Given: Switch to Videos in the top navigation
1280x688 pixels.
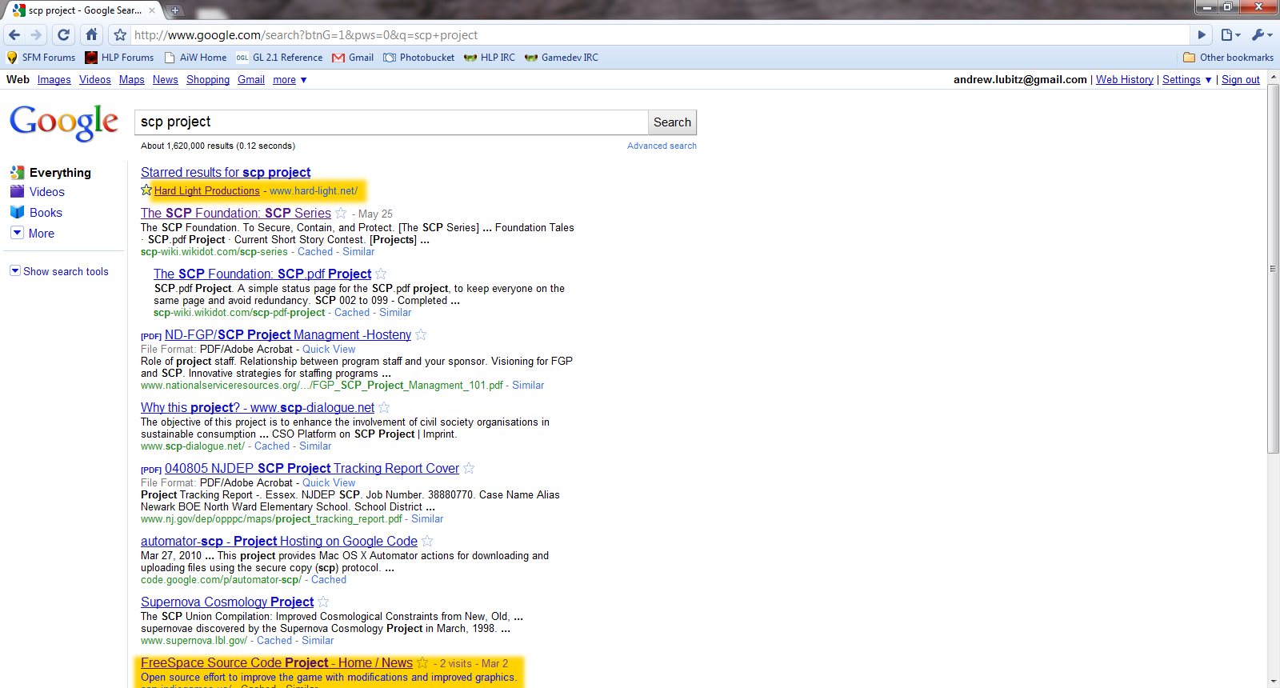Looking at the screenshot, I should (95, 80).
